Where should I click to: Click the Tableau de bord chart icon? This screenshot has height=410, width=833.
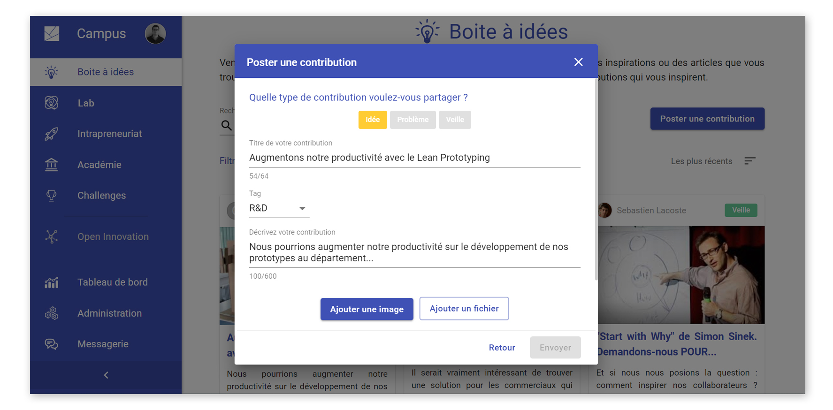point(51,282)
